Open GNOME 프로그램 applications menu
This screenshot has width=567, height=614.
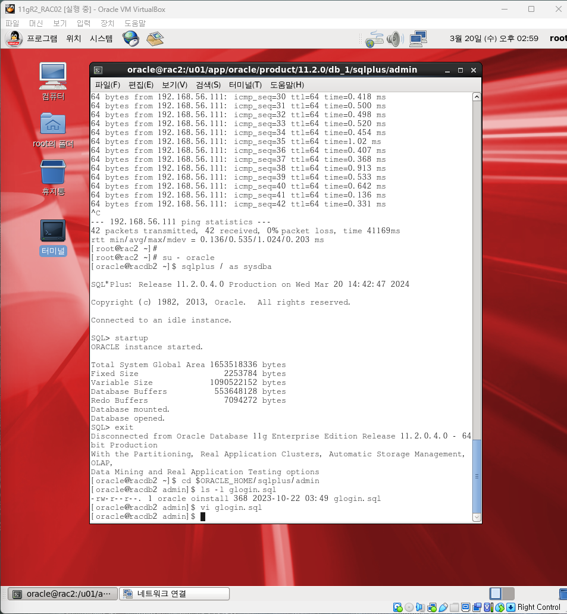pos(42,39)
